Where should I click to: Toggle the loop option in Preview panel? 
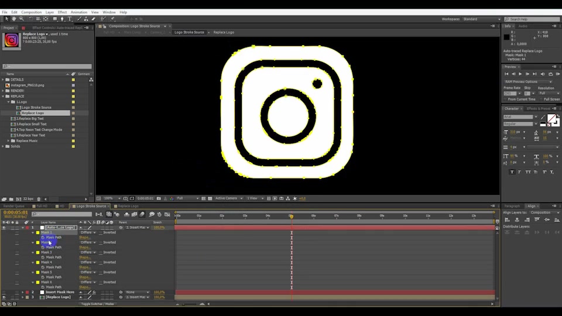click(551, 74)
